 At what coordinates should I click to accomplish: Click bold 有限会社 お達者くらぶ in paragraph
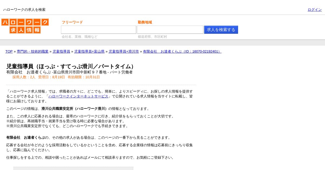coord(25,138)
